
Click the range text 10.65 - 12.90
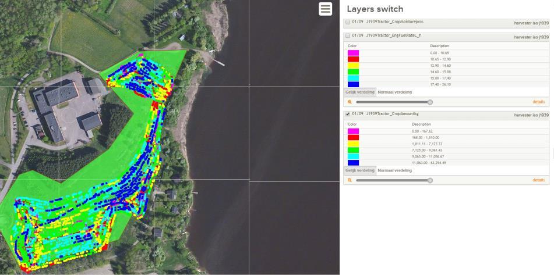tap(440, 59)
